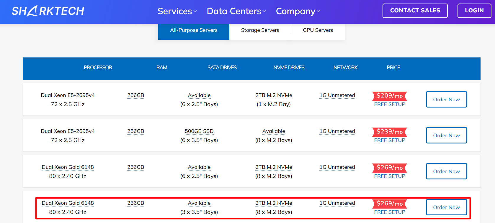The width and height of the screenshot is (495, 223).
Task: Click 500GB SSD in the second row
Action: click(x=199, y=131)
